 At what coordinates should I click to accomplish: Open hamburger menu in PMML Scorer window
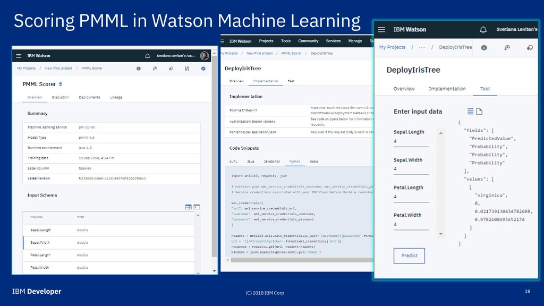tap(19, 56)
